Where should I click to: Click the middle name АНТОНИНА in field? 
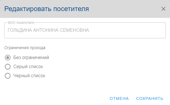pos(46,30)
